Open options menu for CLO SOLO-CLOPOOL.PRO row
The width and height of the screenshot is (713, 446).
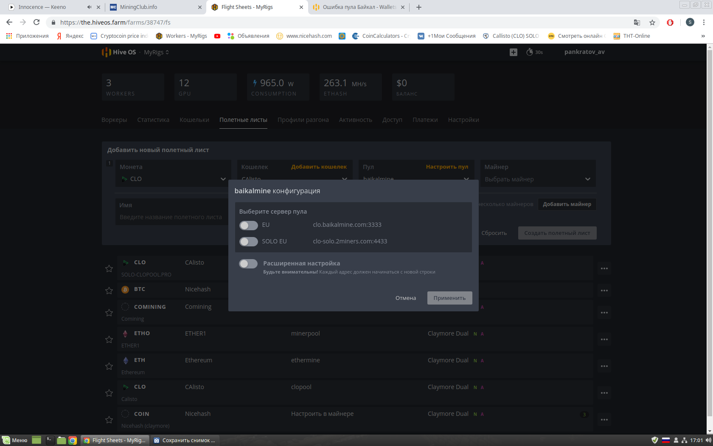pyautogui.click(x=604, y=268)
